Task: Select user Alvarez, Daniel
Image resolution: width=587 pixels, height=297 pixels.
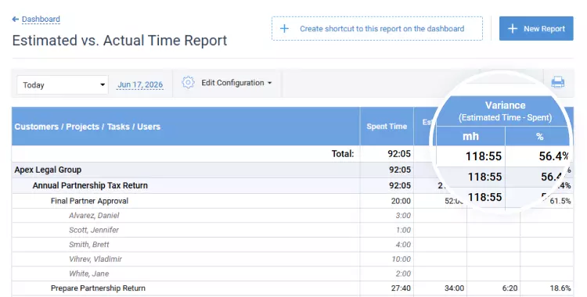Action: 94,216
